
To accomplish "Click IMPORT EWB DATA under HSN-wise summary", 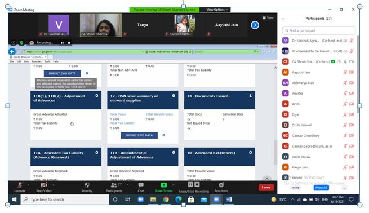I will point(139,135).
